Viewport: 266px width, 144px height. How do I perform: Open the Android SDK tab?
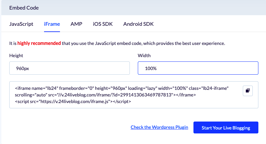(138, 24)
